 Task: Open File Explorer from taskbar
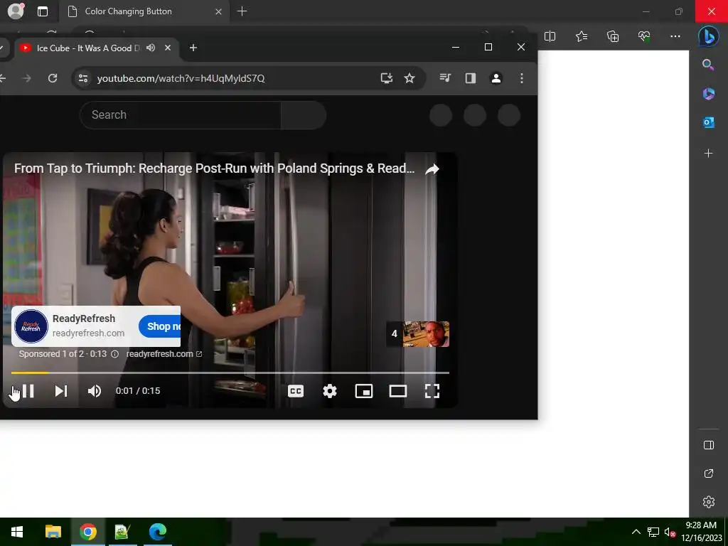53,532
